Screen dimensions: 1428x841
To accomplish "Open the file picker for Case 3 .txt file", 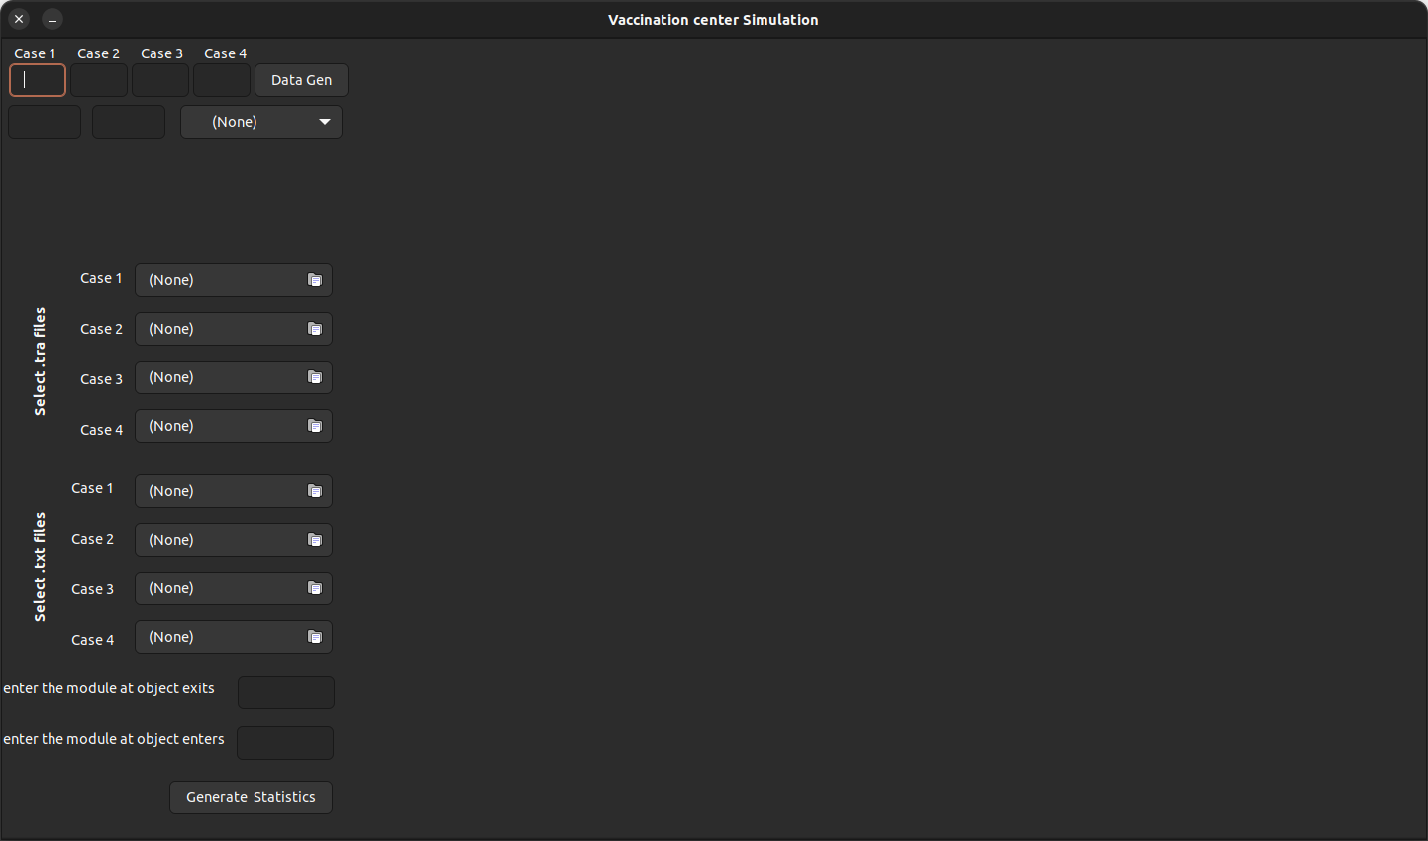I will coord(315,588).
